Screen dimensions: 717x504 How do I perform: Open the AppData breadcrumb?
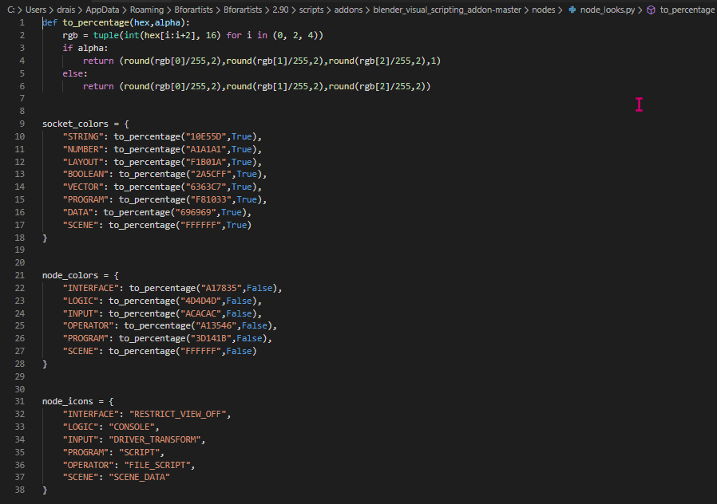[x=102, y=10]
